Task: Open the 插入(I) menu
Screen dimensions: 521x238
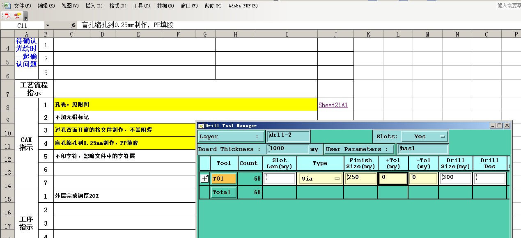Action: 94,6
